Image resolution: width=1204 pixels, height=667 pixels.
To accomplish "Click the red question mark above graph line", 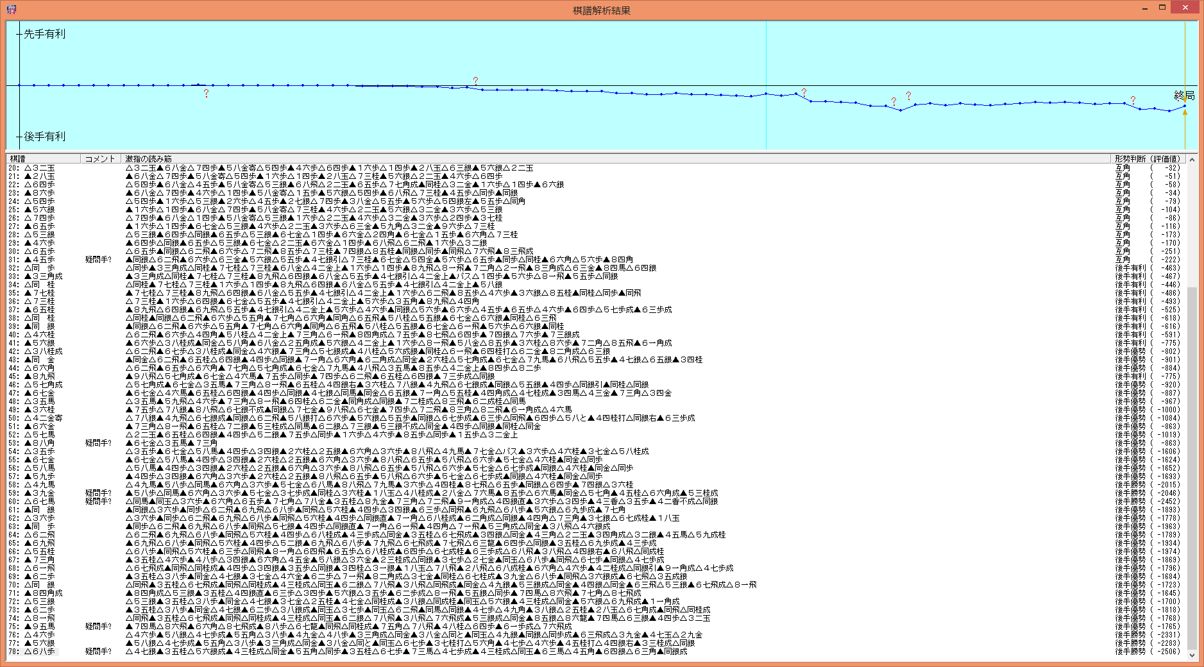I will pyautogui.click(x=475, y=80).
